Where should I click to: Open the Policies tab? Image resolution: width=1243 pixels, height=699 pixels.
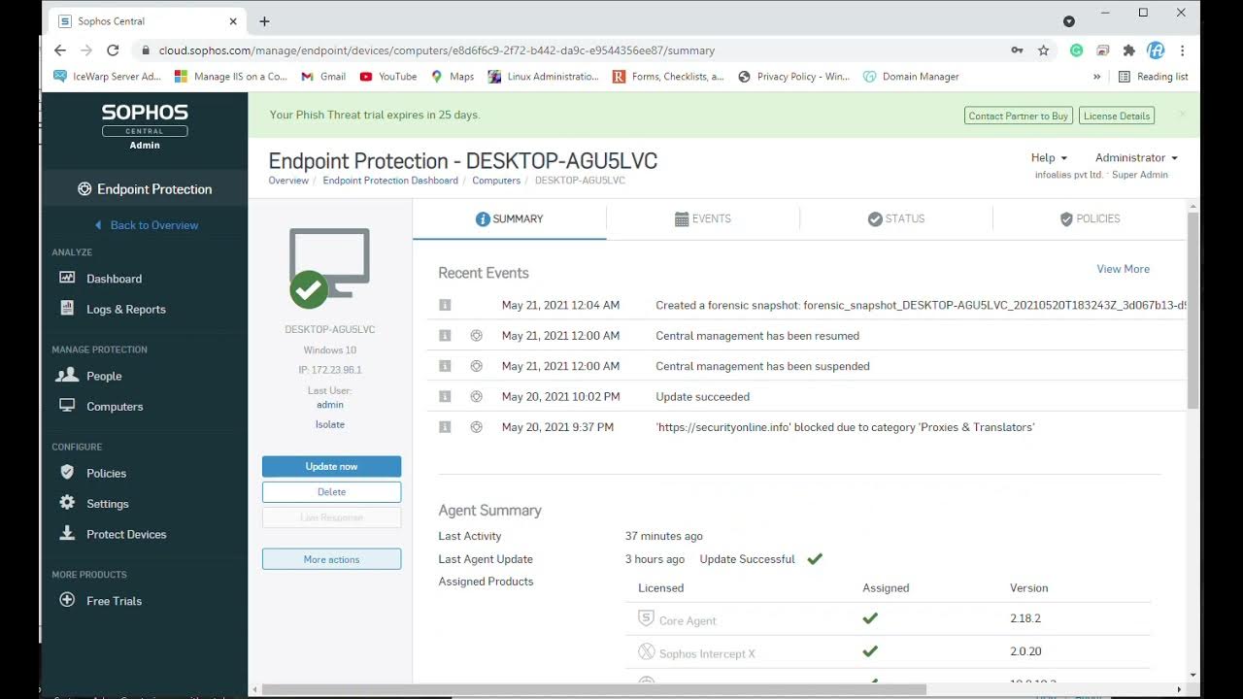pos(1090,218)
